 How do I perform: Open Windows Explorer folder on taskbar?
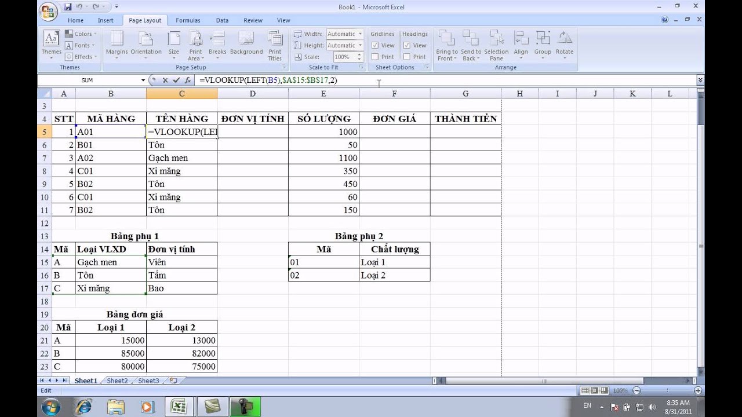click(x=116, y=407)
